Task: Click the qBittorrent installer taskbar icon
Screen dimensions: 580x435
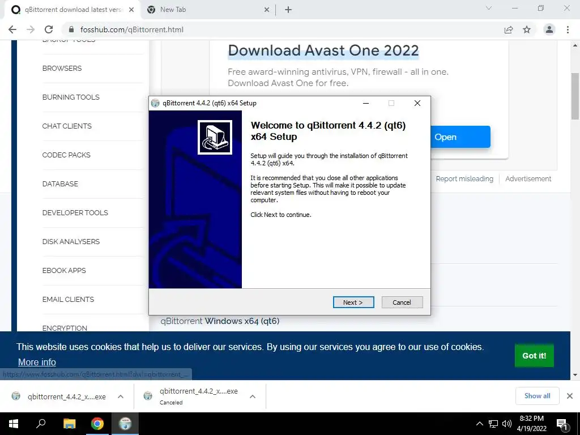Action: coord(125,424)
